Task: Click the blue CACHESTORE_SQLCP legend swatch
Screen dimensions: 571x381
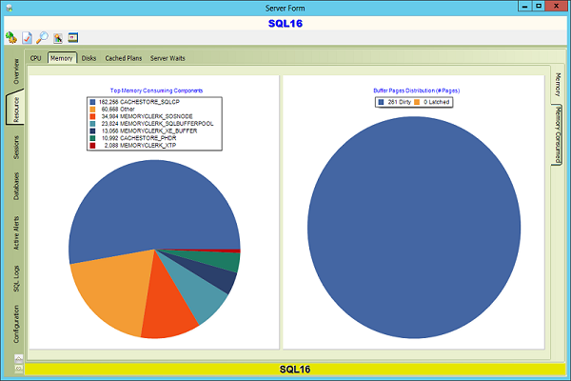Action: pyautogui.click(x=91, y=100)
